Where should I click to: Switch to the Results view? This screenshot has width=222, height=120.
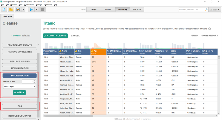108,9
